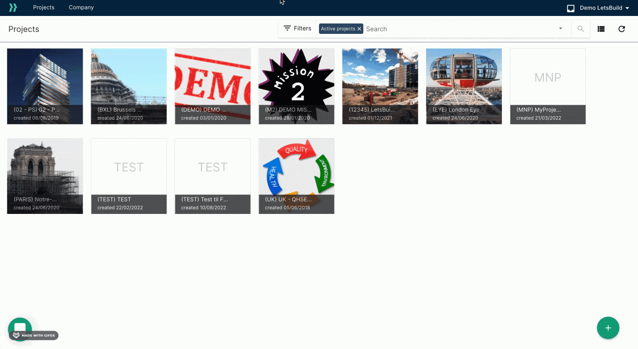
Task: Open the London Eye project
Action: pos(464,86)
